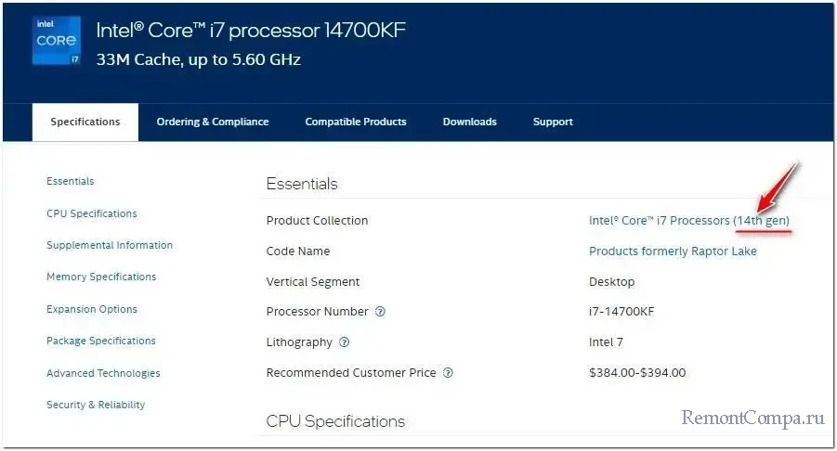Viewport: 837px width, 451px height.
Task: Click the Lithography help question icon
Action: [x=344, y=342]
